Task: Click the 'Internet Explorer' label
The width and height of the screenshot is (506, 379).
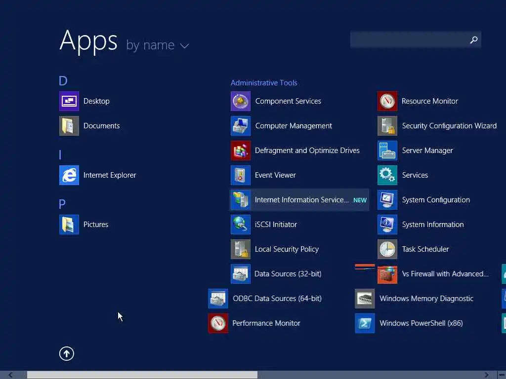Action: (110, 175)
